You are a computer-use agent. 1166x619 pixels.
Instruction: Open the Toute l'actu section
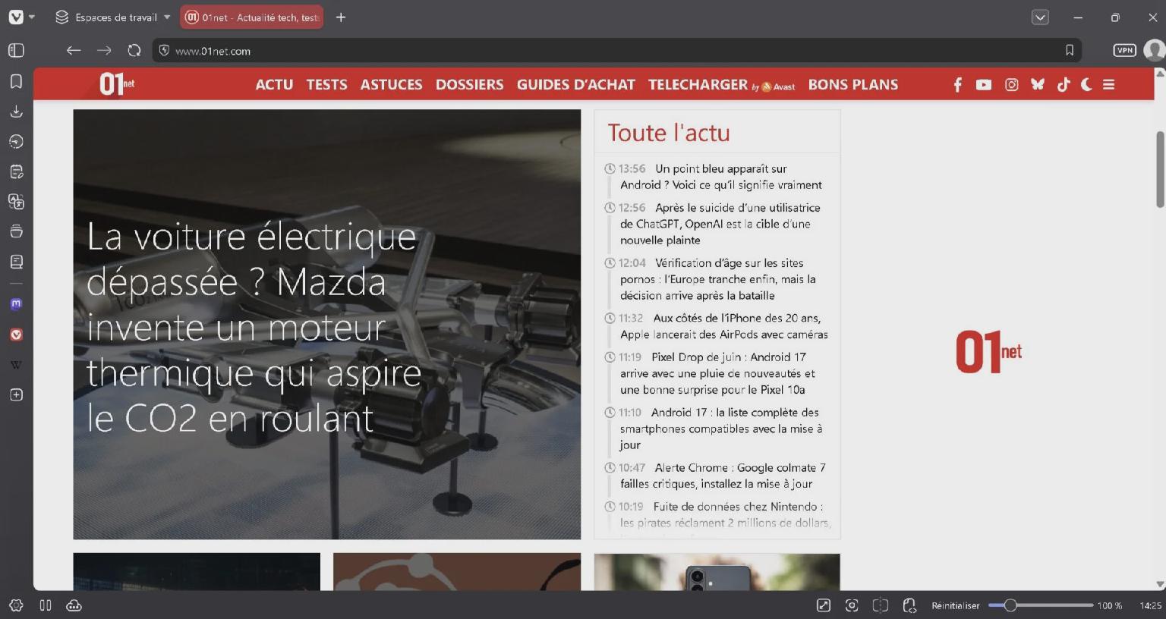(669, 133)
